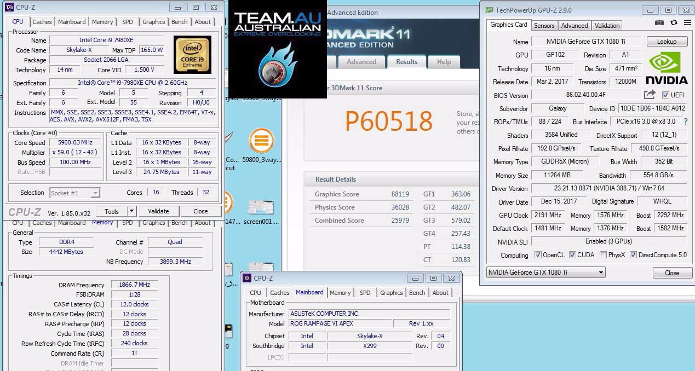The image size is (695, 371).
Task: Select the Graphics Card tab in GPU-Z
Action: 509,25
